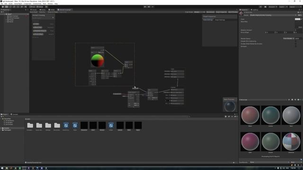Switch to the Scene tab
Screen dimensions: 303x170
34,9
